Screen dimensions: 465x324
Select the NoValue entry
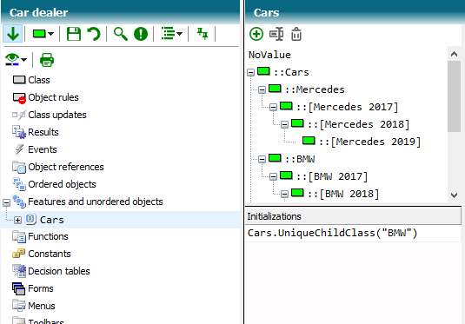[x=269, y=55]
